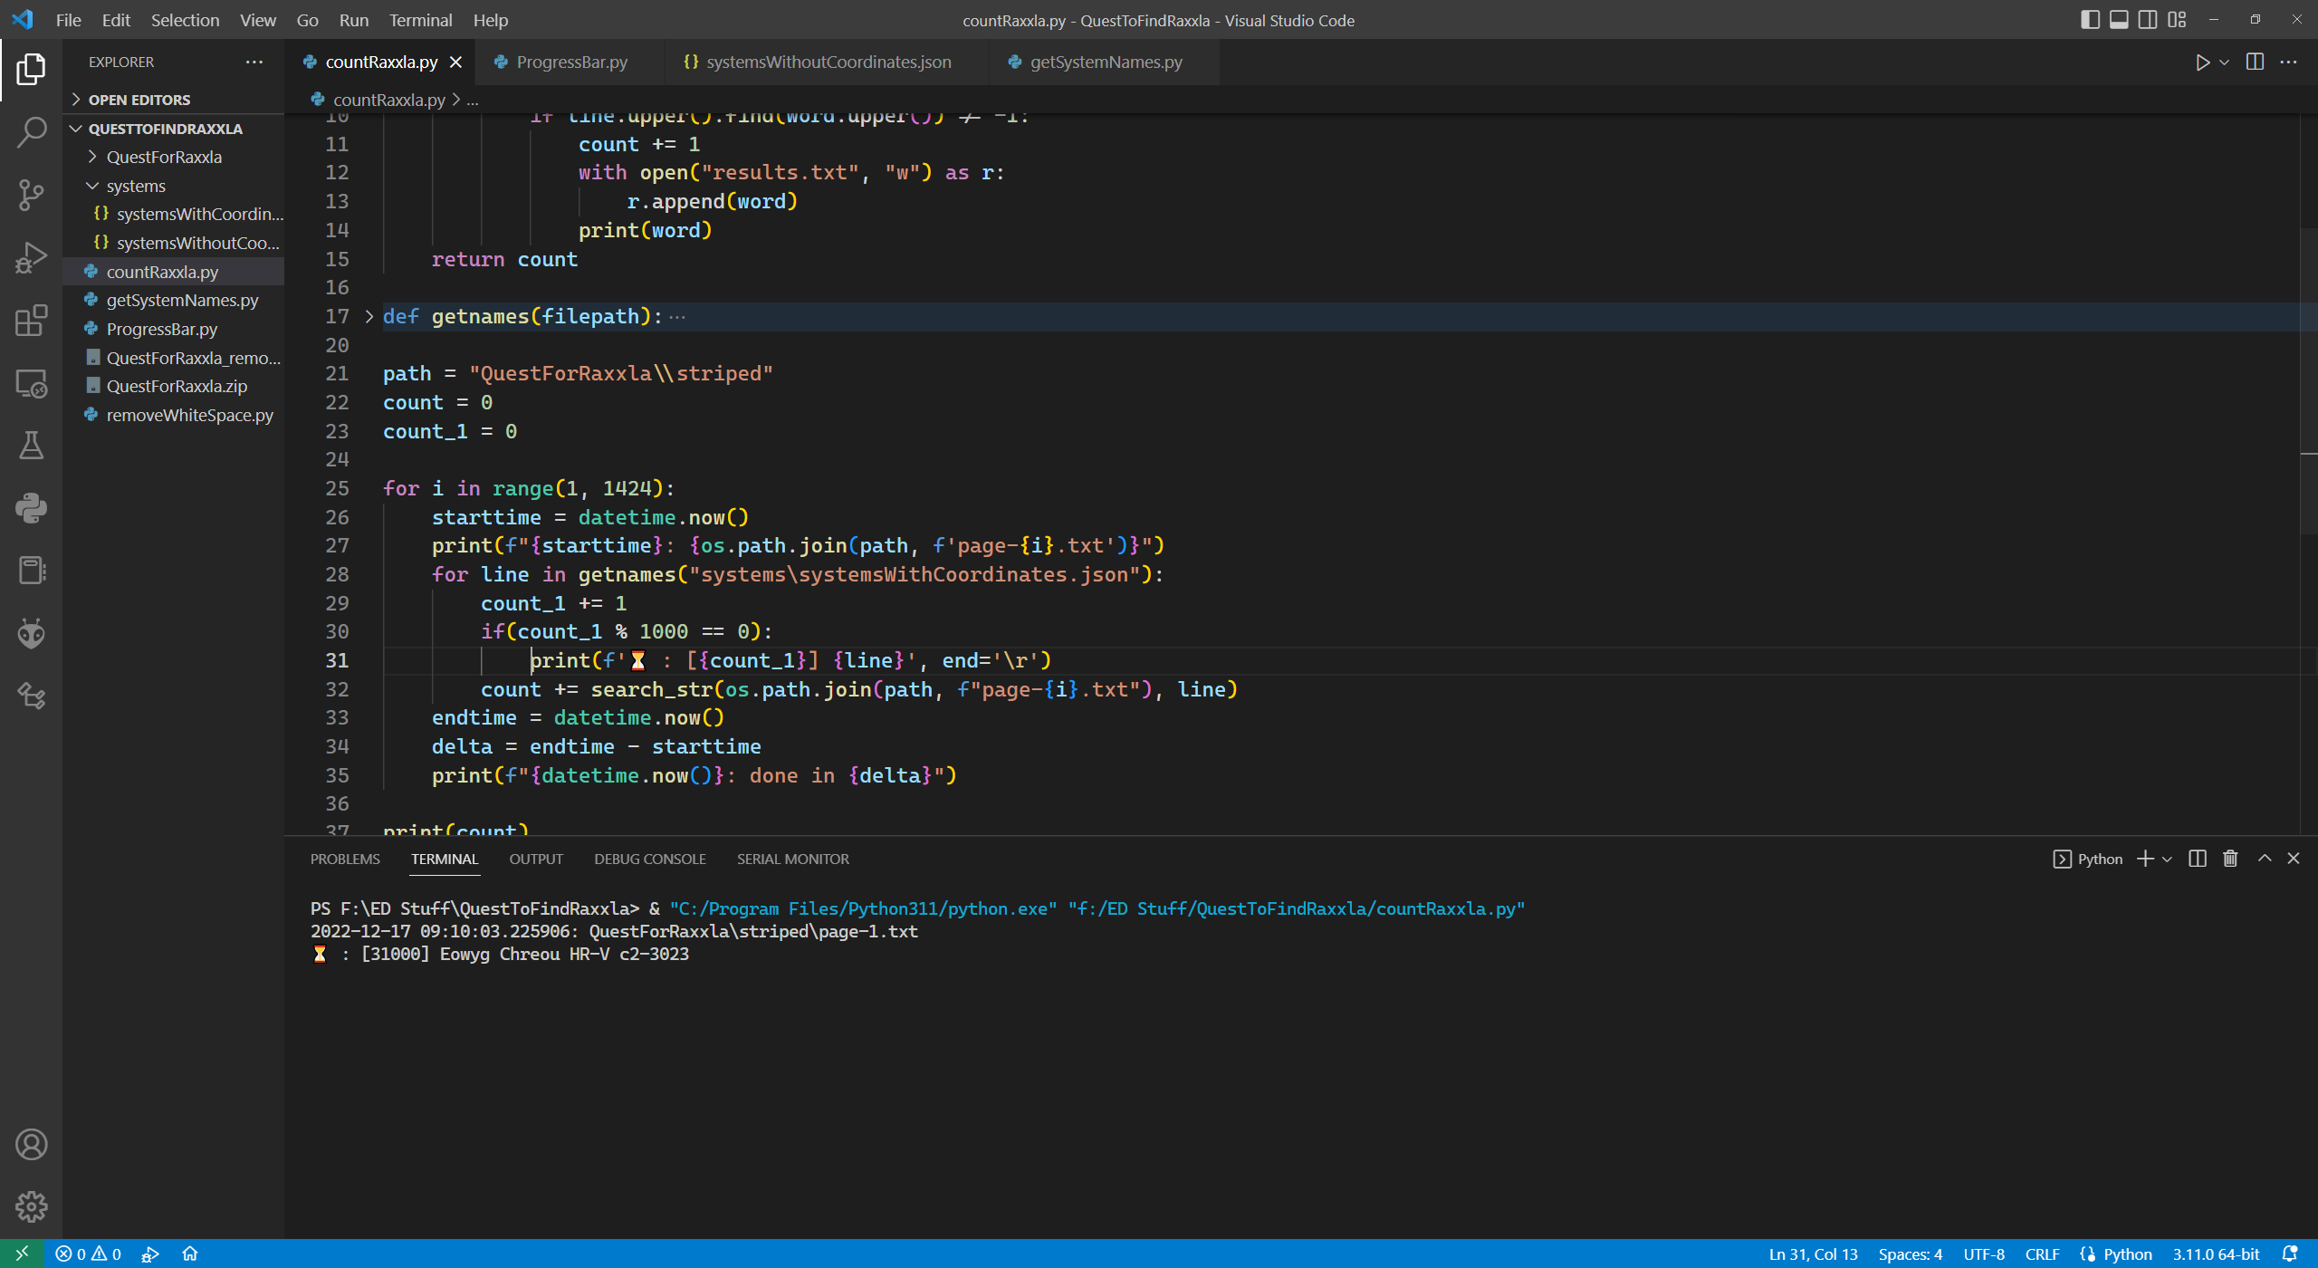The image size is (2318, 1268).
Task: Switch to Serial Monitor tab
Action: (x=792, y=859)
